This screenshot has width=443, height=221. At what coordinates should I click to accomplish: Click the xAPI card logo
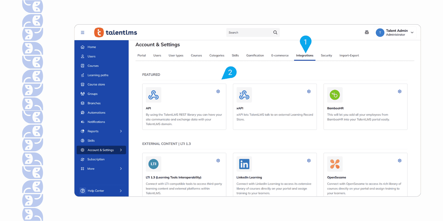click(244, 95)
